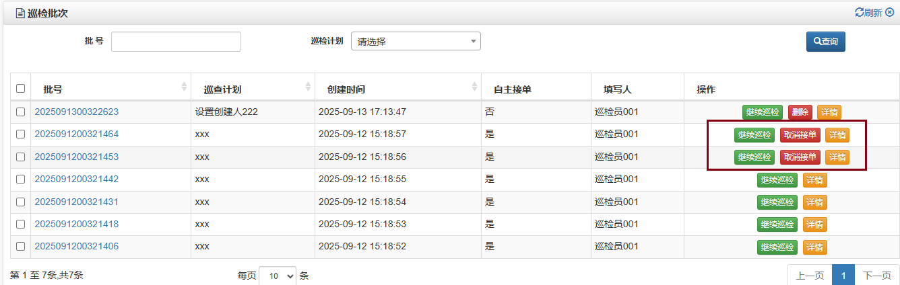The height and width of the screenshot is (285, 900).
Task: Click the record count text 第 1 至 7条,共7条
Action: click(x=46, y=275)
